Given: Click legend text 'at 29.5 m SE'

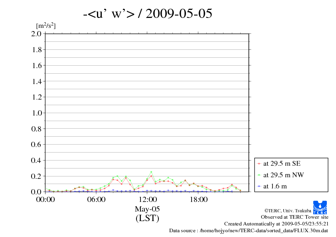Looking at the screenshot, I should click(282, 164).
